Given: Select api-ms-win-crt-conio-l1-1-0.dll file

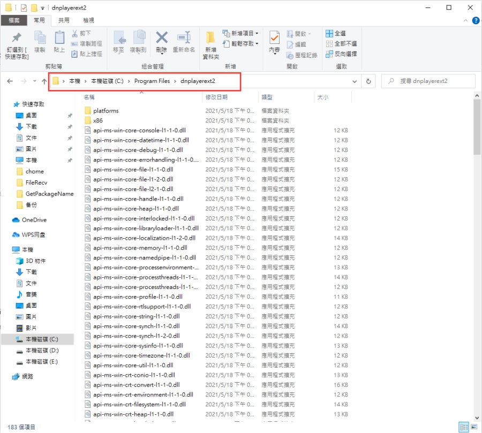Looking at the screenshot, I should [x=134, y=375].
